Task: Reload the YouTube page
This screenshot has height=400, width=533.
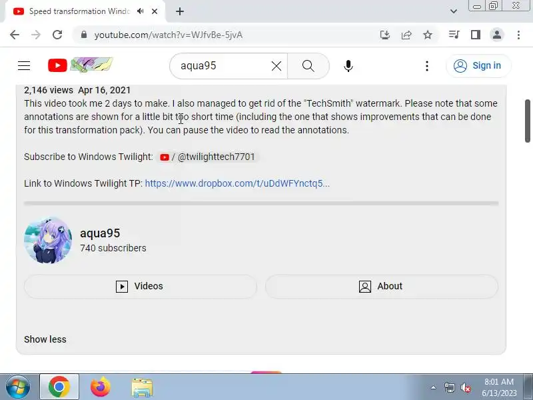Action: click(57, 35)
